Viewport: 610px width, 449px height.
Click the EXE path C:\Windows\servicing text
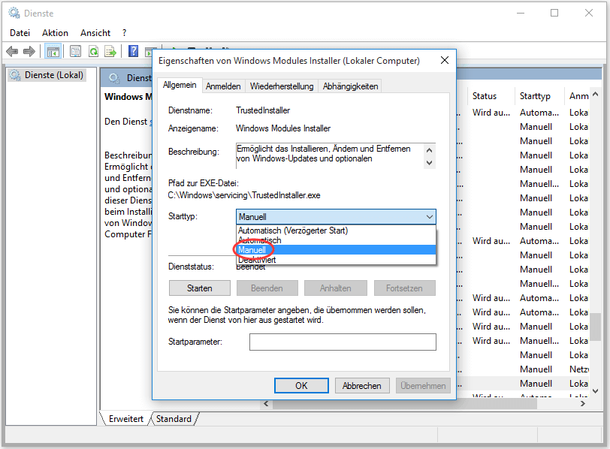point(244,195)
